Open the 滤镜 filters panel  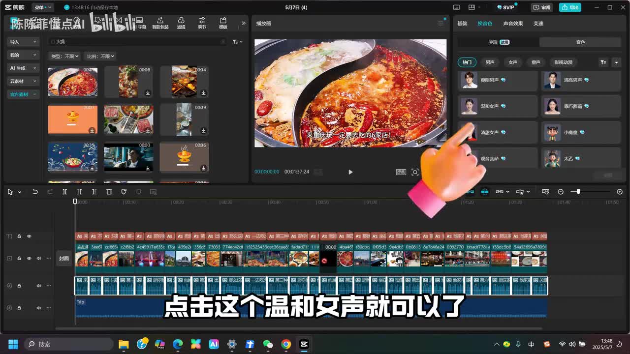click(x=181, y=23)
